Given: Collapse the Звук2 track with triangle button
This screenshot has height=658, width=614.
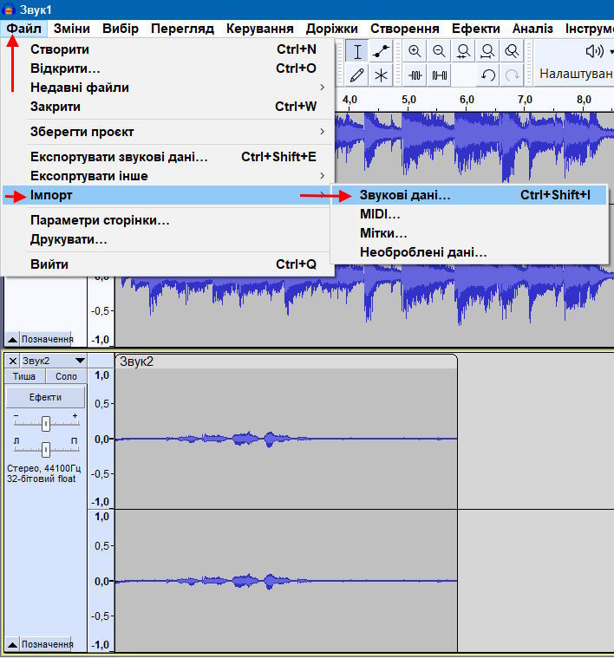Looking at the screenshot, I should tap(13, 644).
